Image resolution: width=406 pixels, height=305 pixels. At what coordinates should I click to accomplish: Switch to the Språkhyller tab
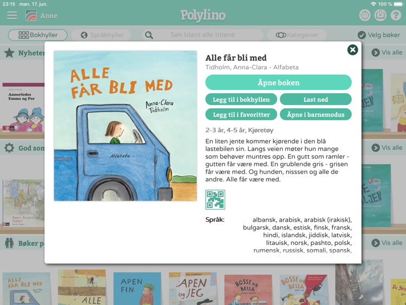click(x=101, y=35)
